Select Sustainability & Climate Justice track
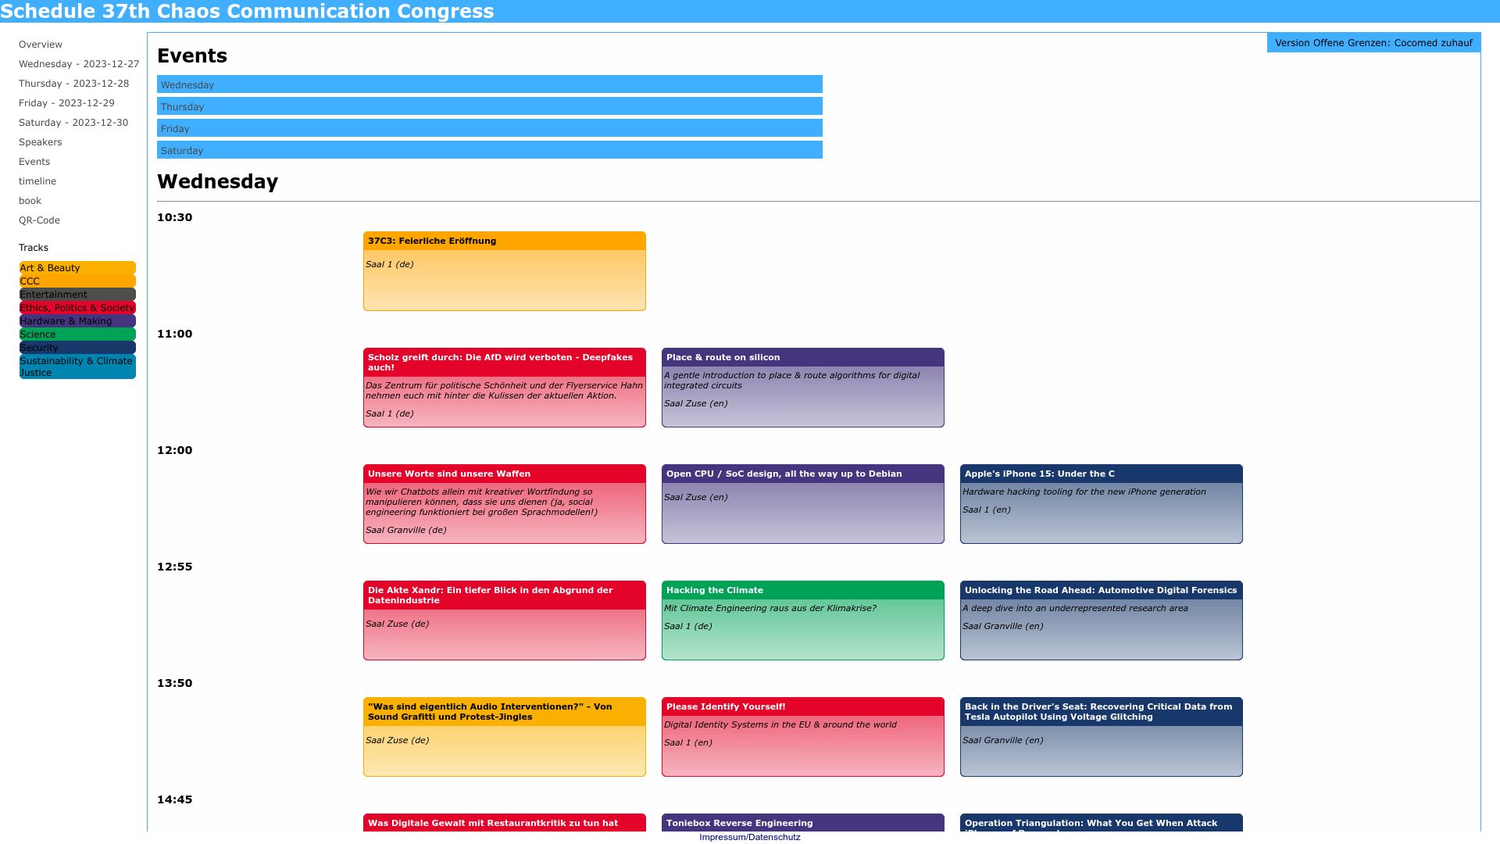Image resolution: width=1500 pixels, height=844 pixels. pos(77,367)
